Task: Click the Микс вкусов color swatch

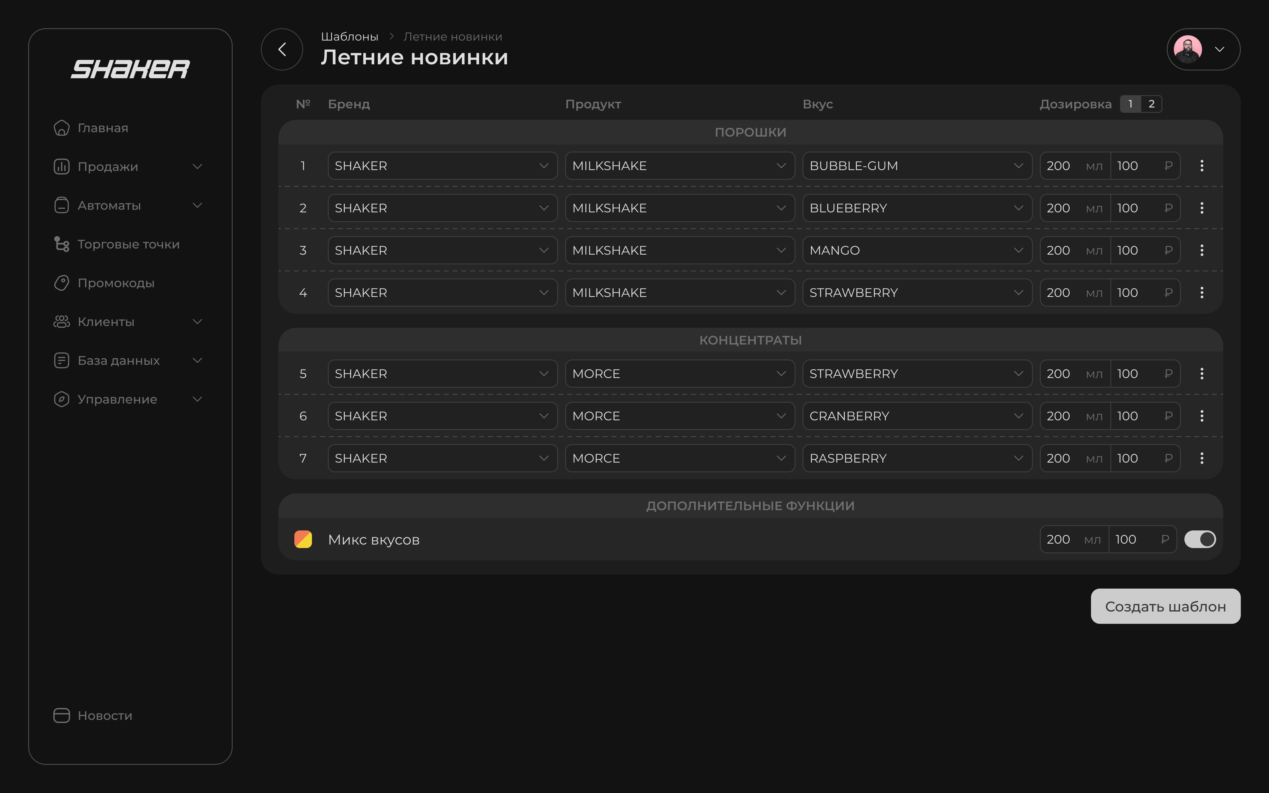Action: 303,539
